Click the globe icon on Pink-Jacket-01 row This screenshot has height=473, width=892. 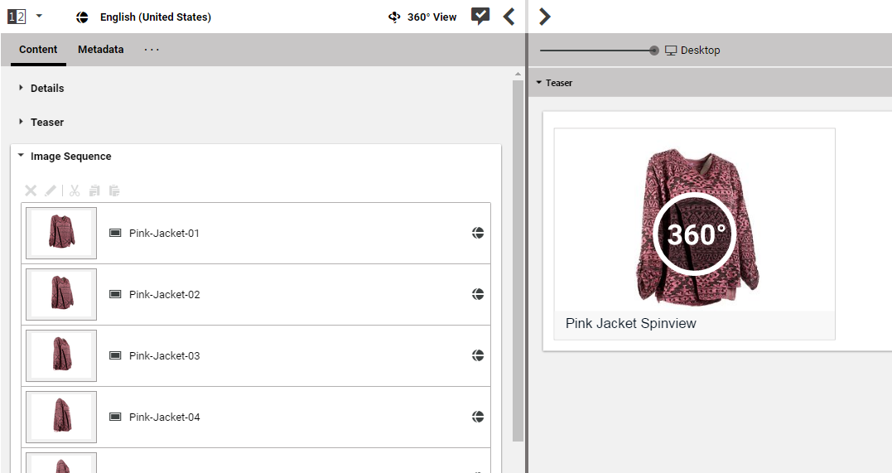[478, 234]
